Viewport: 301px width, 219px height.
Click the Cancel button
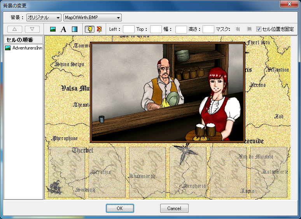click(174, 208)
